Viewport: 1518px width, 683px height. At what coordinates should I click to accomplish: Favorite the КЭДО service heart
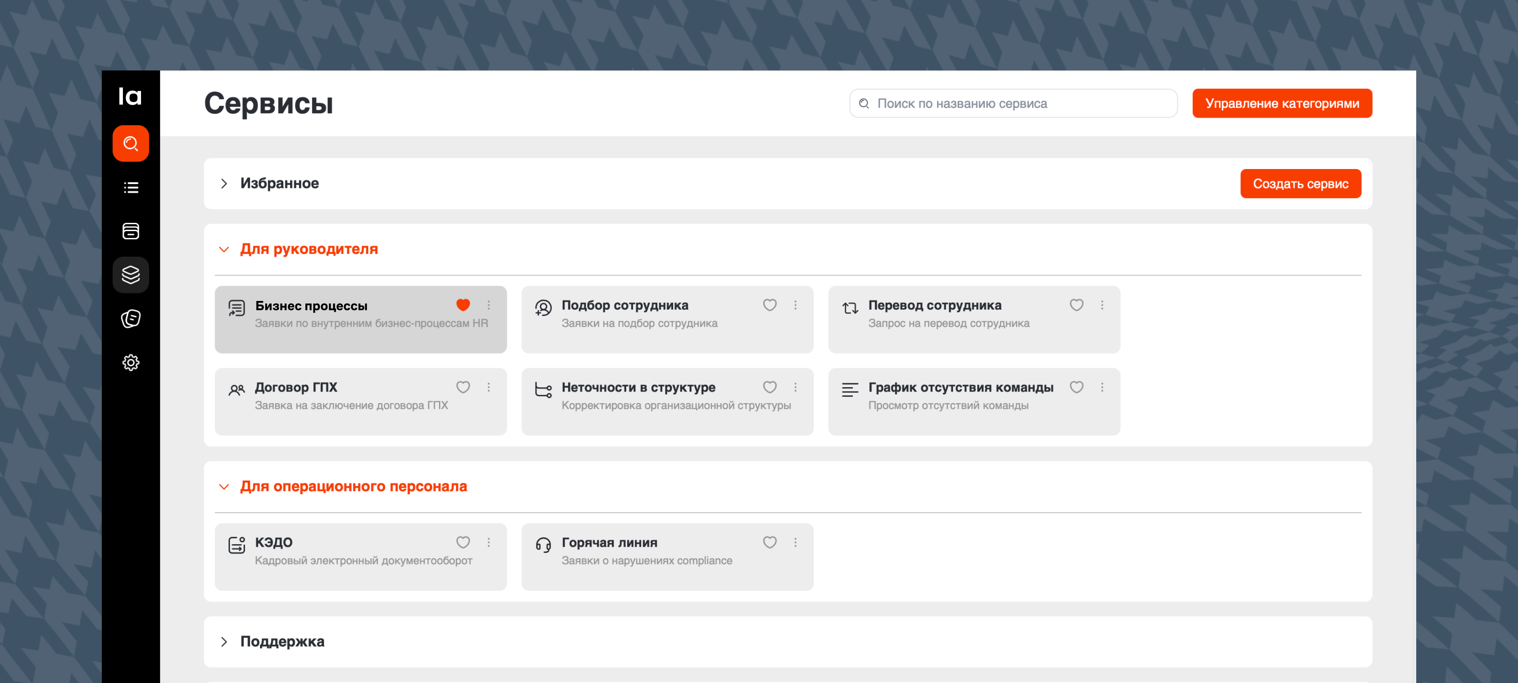pyautogui.click(x=463, y=542)
